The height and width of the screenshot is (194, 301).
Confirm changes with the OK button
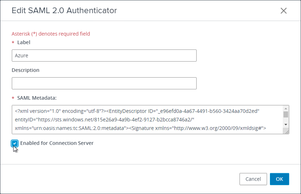coord(279,179)
